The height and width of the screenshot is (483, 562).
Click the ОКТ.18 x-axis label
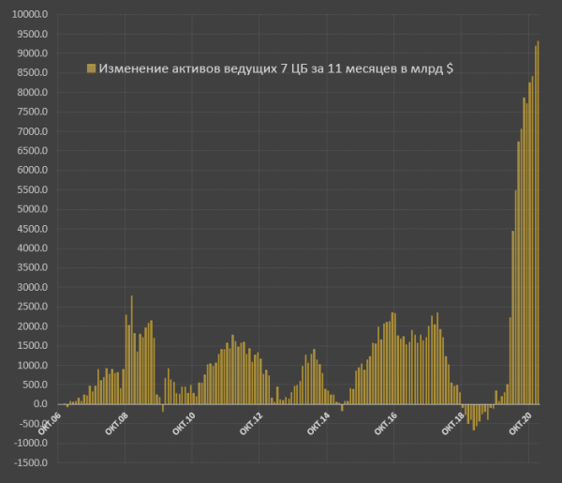click(x=453, y=424)
